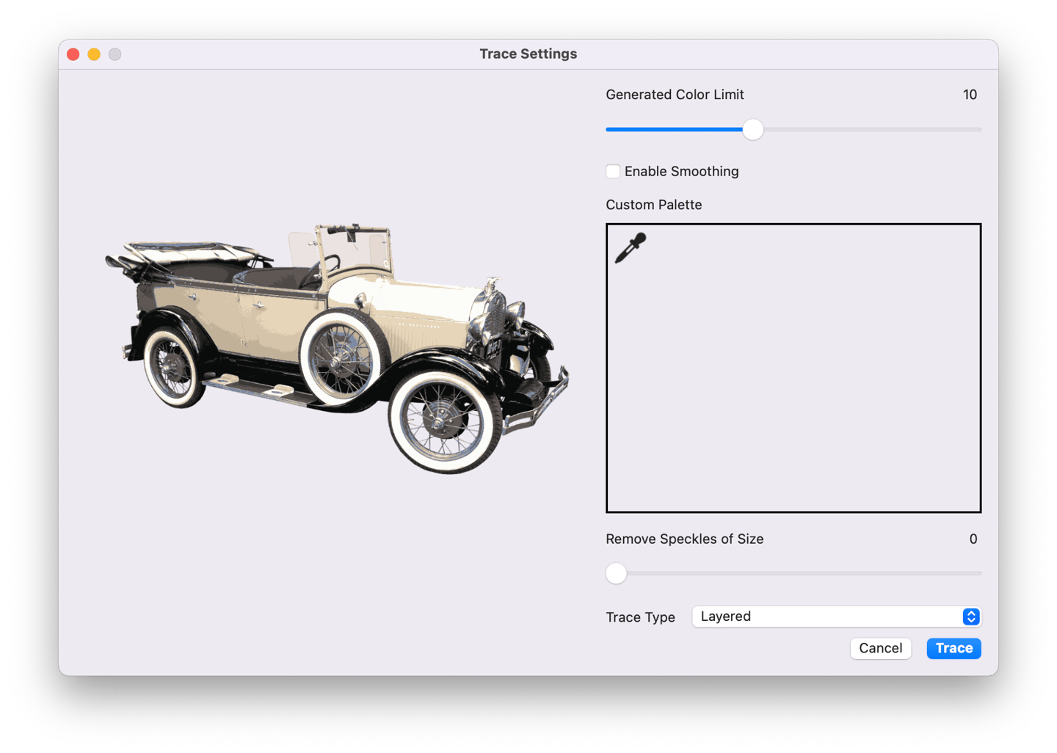Enable the Smoothing checkbox
1057x753 pixels.
[x=613, y=172]
